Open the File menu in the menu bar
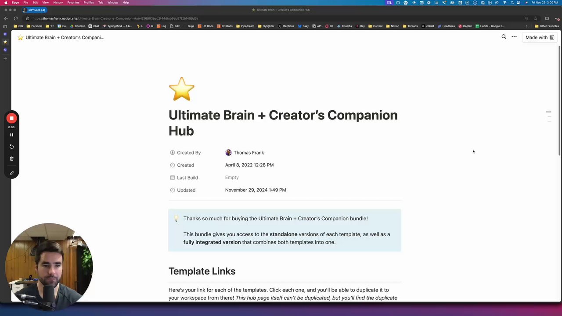Screen dimensions: 562x316 [x=26, y=3]
